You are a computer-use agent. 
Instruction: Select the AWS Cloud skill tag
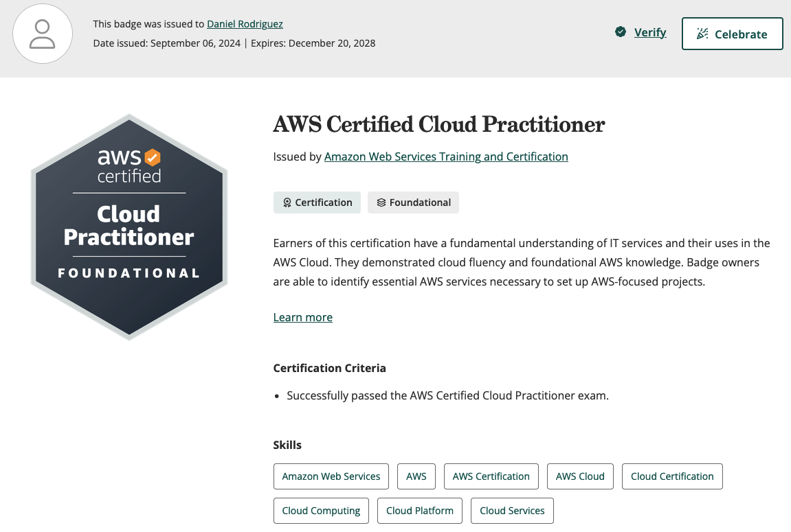coord(580,476)
